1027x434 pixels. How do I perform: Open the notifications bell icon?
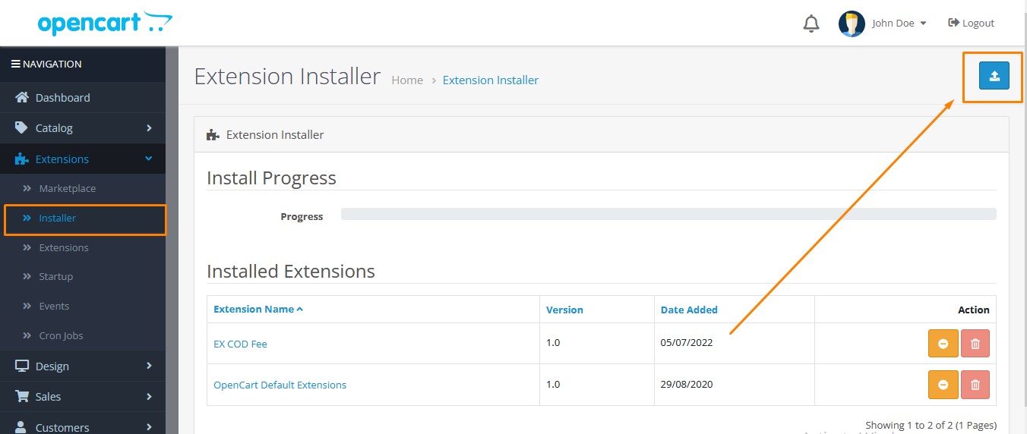(811, 24)
